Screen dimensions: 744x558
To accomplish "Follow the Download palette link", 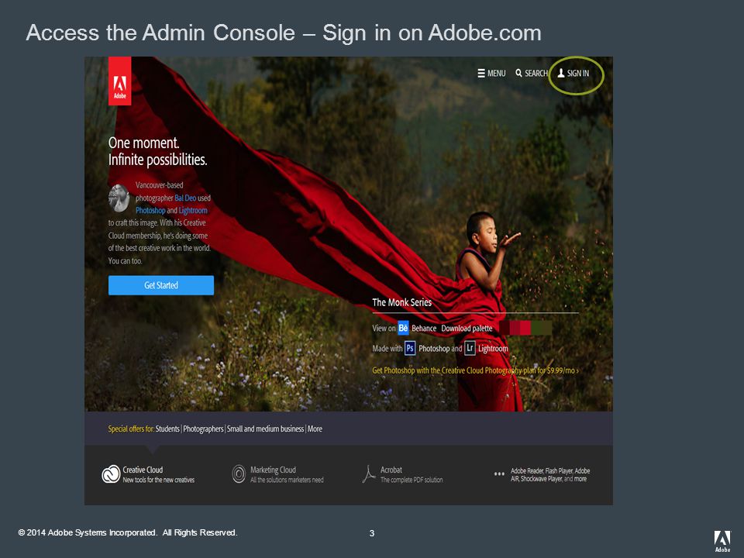I will [467, 329].
